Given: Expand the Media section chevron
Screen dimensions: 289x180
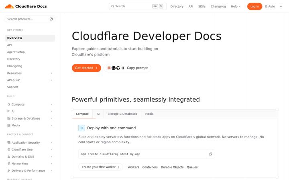Looking at the screenshot, I should click(51, 126).
